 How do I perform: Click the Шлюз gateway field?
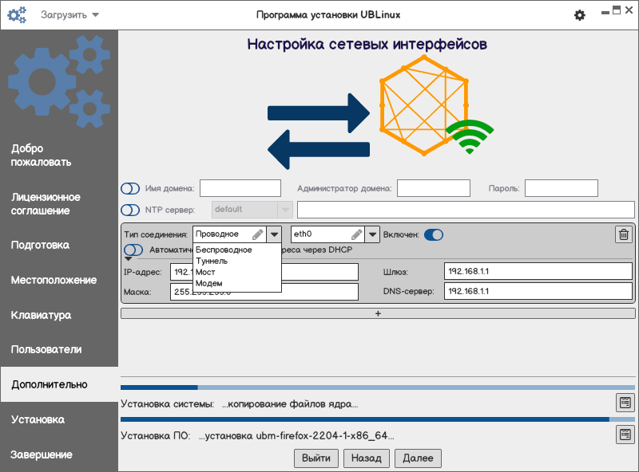pos(538,271)
